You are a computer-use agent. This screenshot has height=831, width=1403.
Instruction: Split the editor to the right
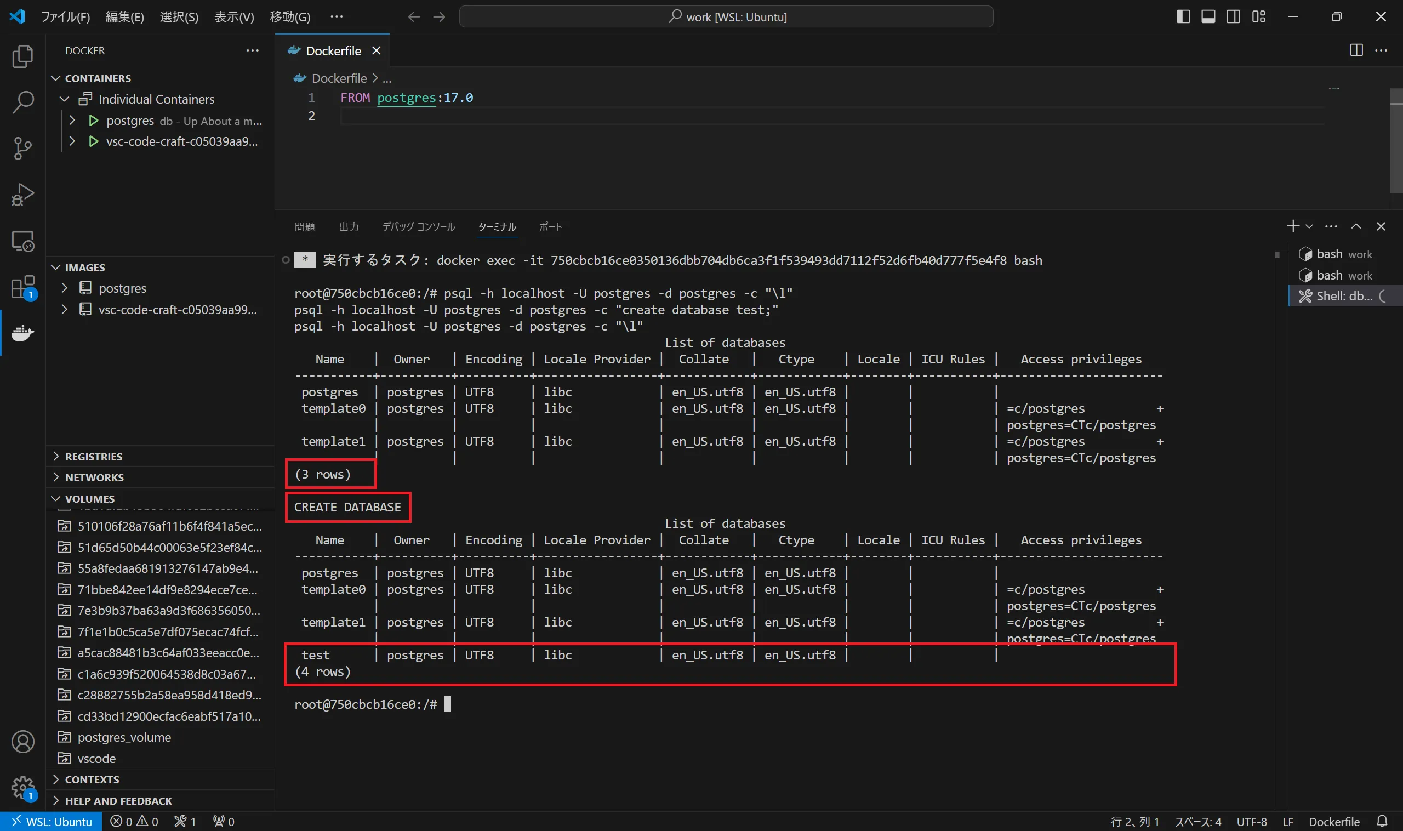tap(1356, 50)
